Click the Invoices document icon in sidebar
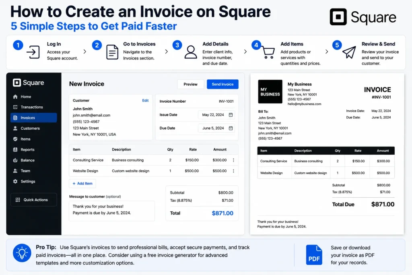412x275 pixels. click(x=15, y=118)
